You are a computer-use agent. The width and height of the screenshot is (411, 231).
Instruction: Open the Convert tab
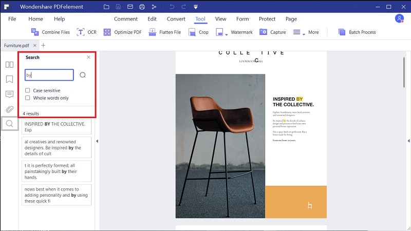click(x=176, y=19)
